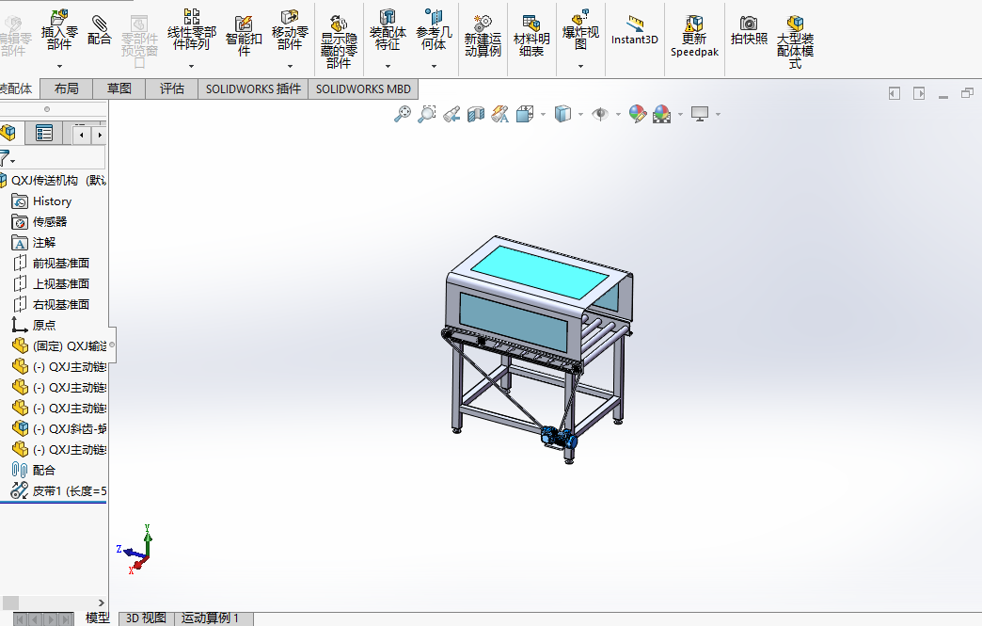Expand Exploded View dropdown arrow

coord(580,67)
